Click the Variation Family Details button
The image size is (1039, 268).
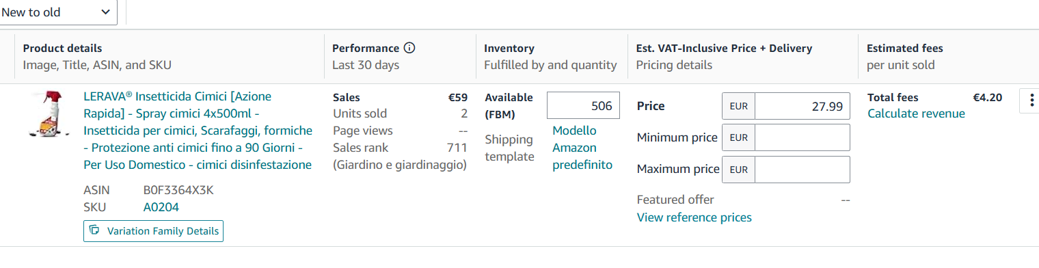point(153,231)
